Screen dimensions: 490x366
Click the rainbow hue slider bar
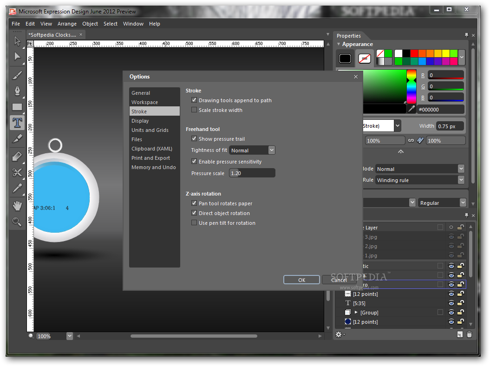point(411,86)
